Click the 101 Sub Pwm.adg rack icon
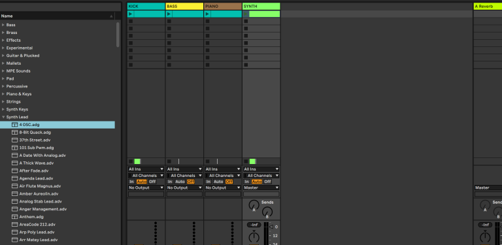 14,148
